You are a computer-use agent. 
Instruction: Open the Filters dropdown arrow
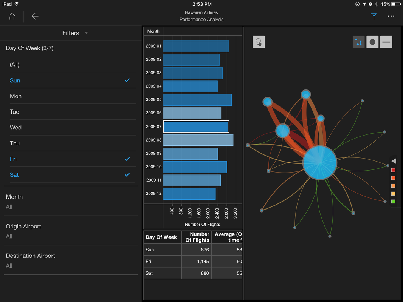[86, 33]
